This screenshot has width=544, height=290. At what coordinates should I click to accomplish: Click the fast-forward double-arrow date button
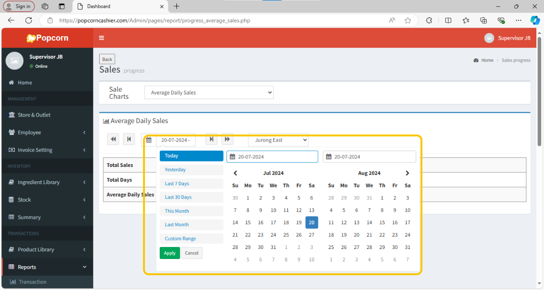point(227,139)
